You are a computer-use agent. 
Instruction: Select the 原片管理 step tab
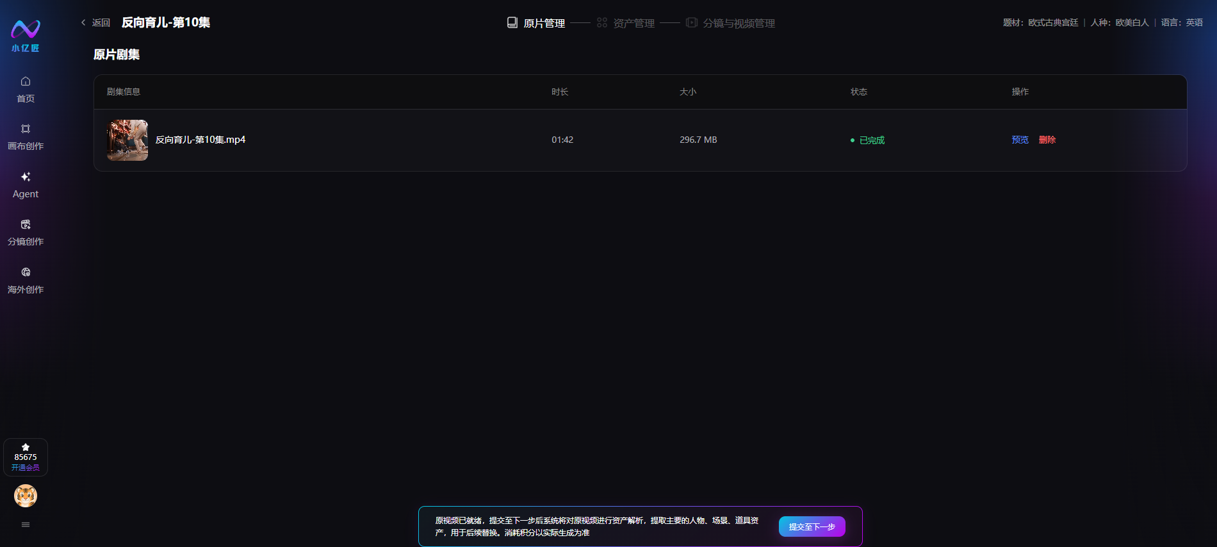coord(536,23)
